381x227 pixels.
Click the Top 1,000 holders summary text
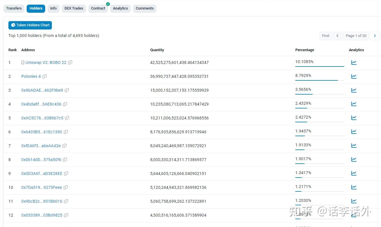[x=54, y=36]
